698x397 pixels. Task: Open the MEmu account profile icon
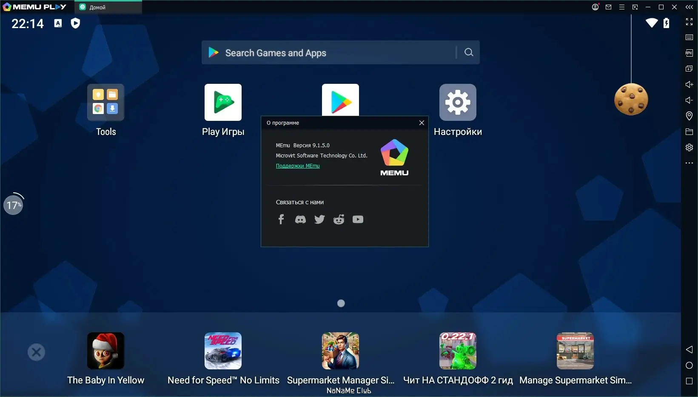pyautogui.click(x=595, y=7)
